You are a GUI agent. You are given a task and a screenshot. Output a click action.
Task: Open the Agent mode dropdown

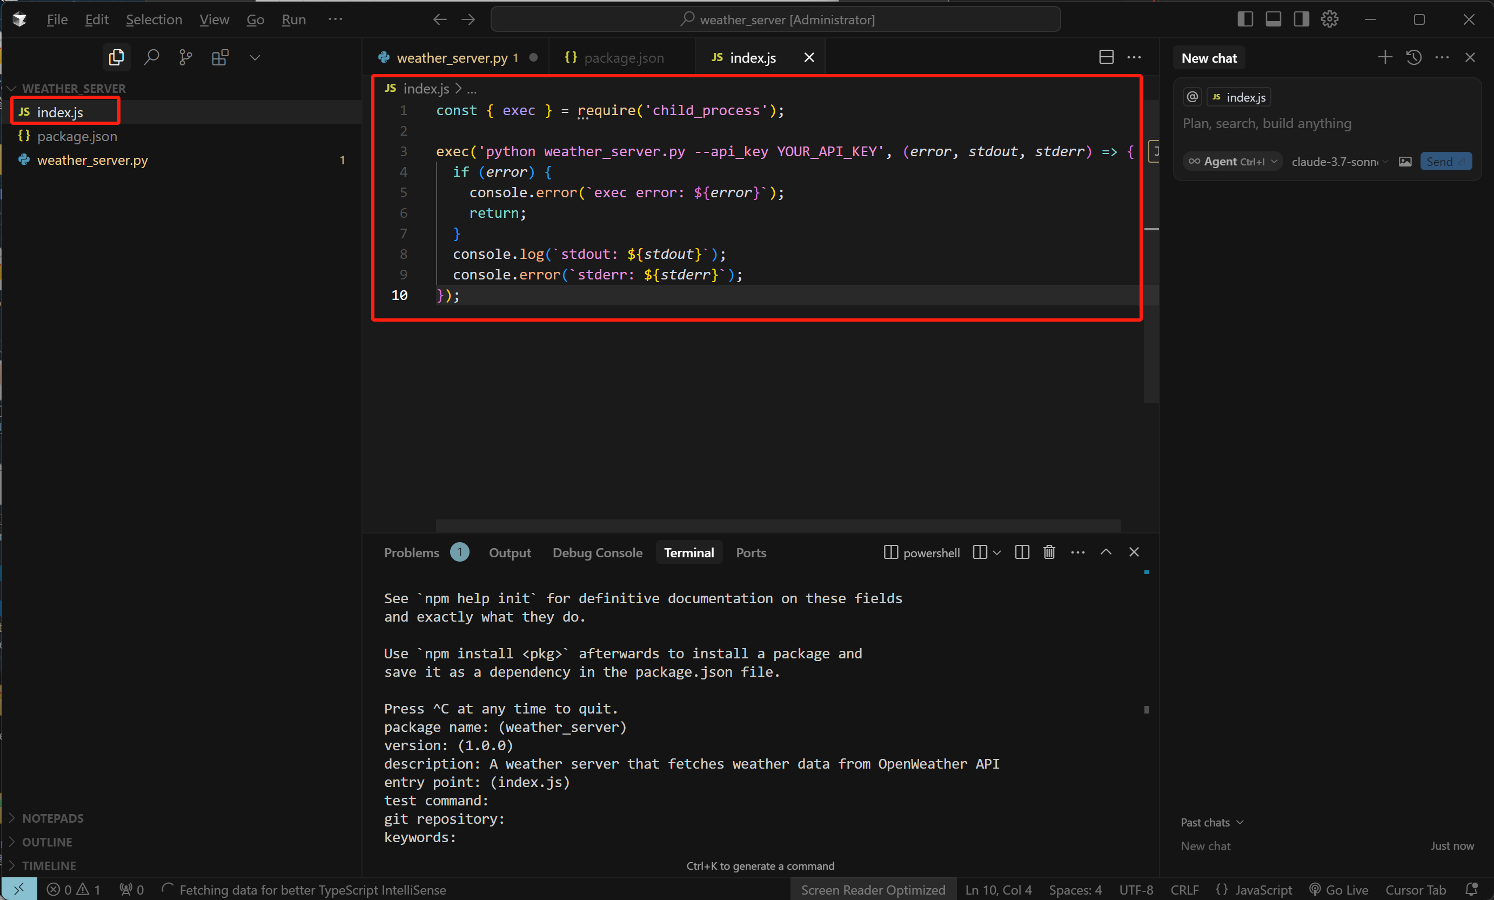(1233, 161)
